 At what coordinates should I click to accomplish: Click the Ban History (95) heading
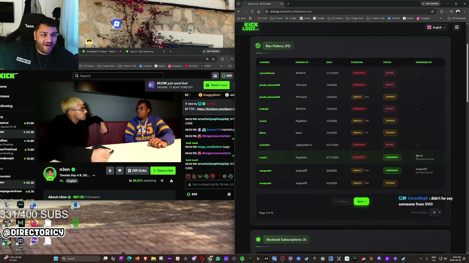pyautogui.click(x=278, y=46)
